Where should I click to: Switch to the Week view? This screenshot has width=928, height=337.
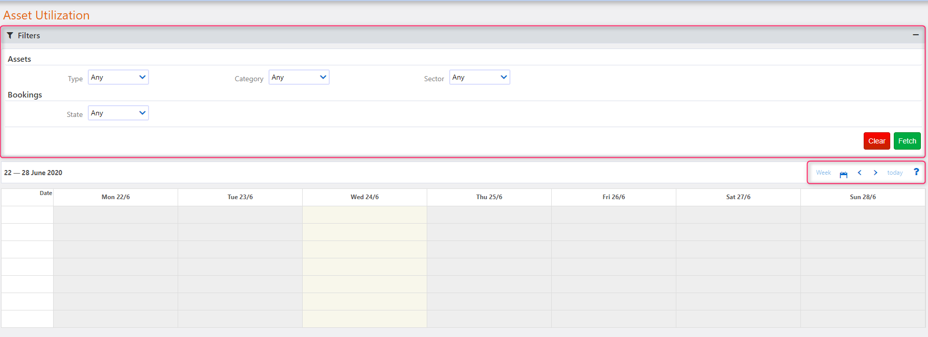click(823, 173)
